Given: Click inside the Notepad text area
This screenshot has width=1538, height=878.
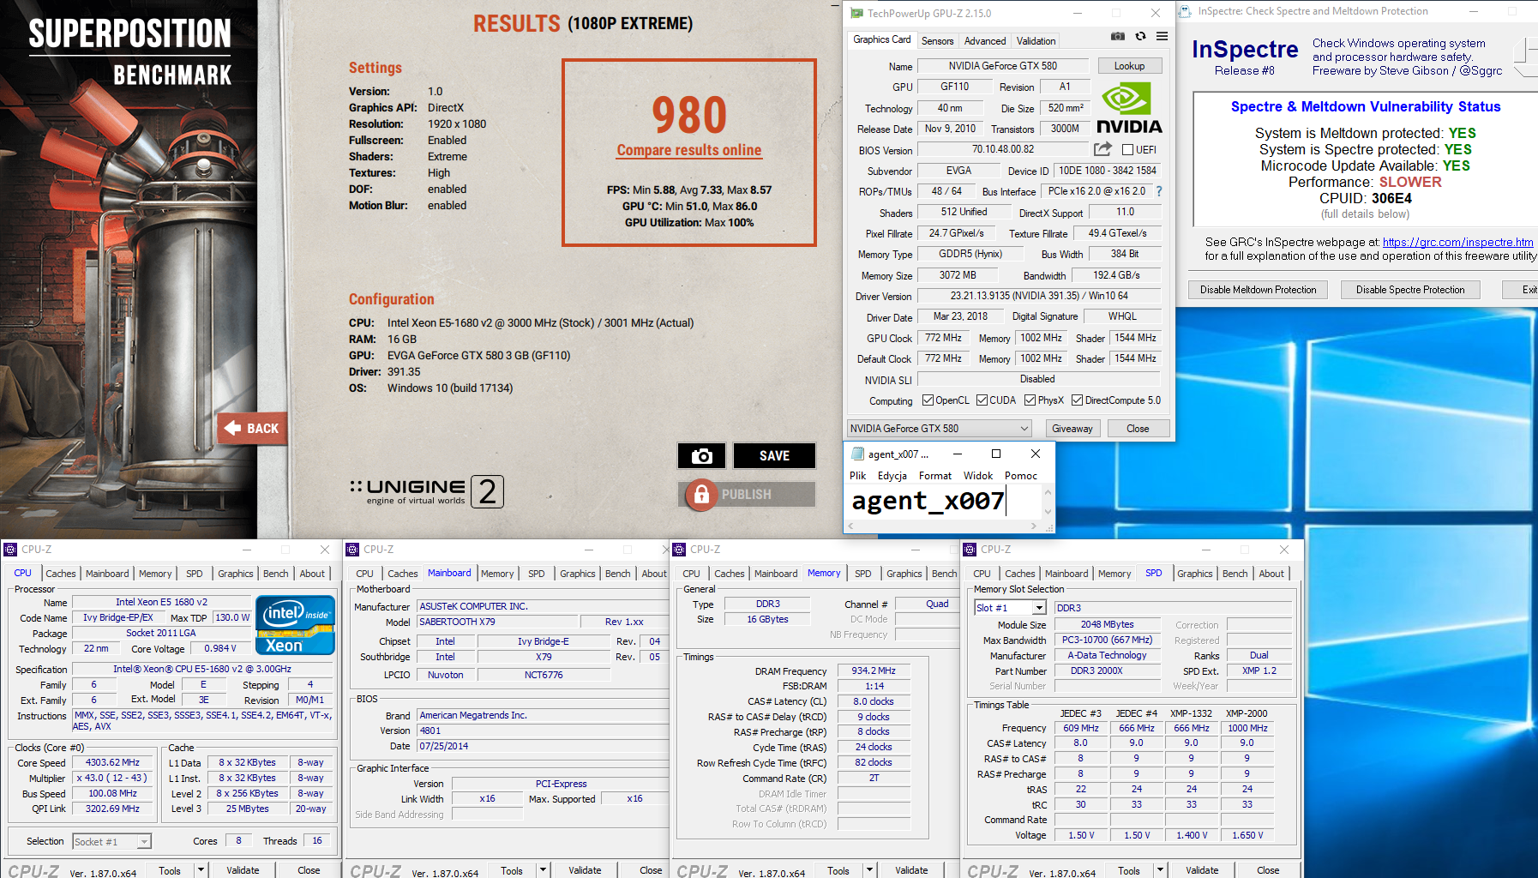Looking at the screenshot, I should (943, 502).
